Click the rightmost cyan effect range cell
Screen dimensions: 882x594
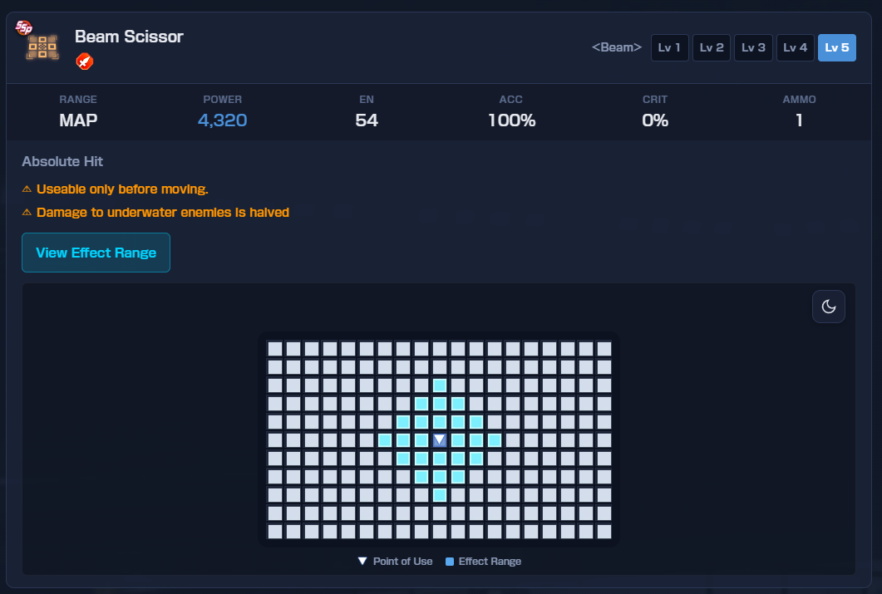click(495, 440)
